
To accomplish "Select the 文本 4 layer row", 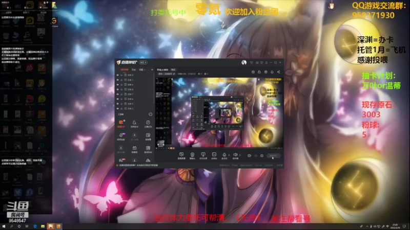I will pos(135,85).
